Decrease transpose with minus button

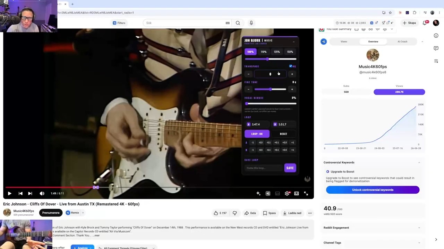248,74
